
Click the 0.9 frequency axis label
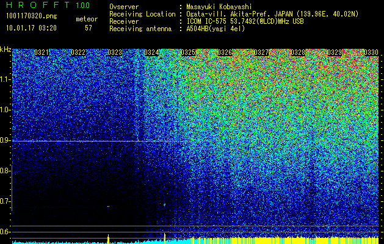coord(5,141)
